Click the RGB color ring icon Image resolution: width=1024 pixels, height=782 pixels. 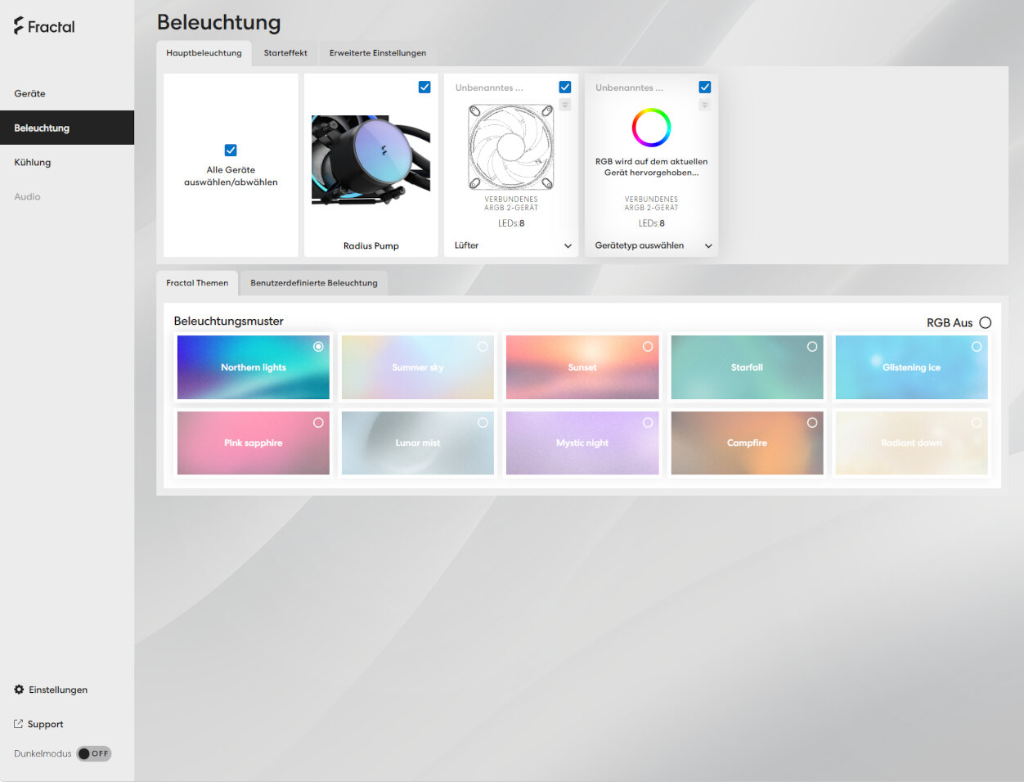click(651, 128)
